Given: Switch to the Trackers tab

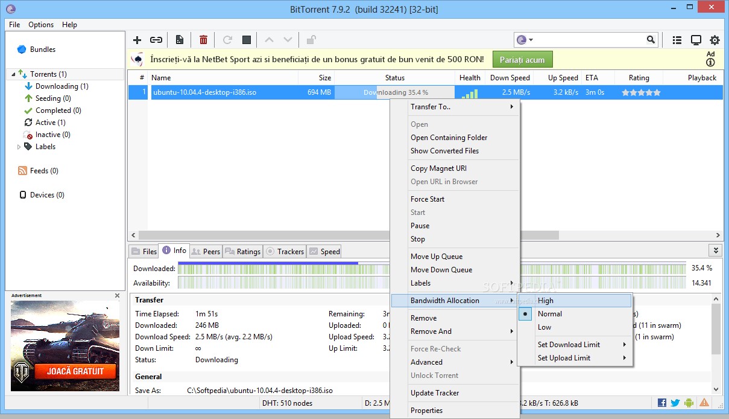Looking at the screenshot, I should 285,252.
